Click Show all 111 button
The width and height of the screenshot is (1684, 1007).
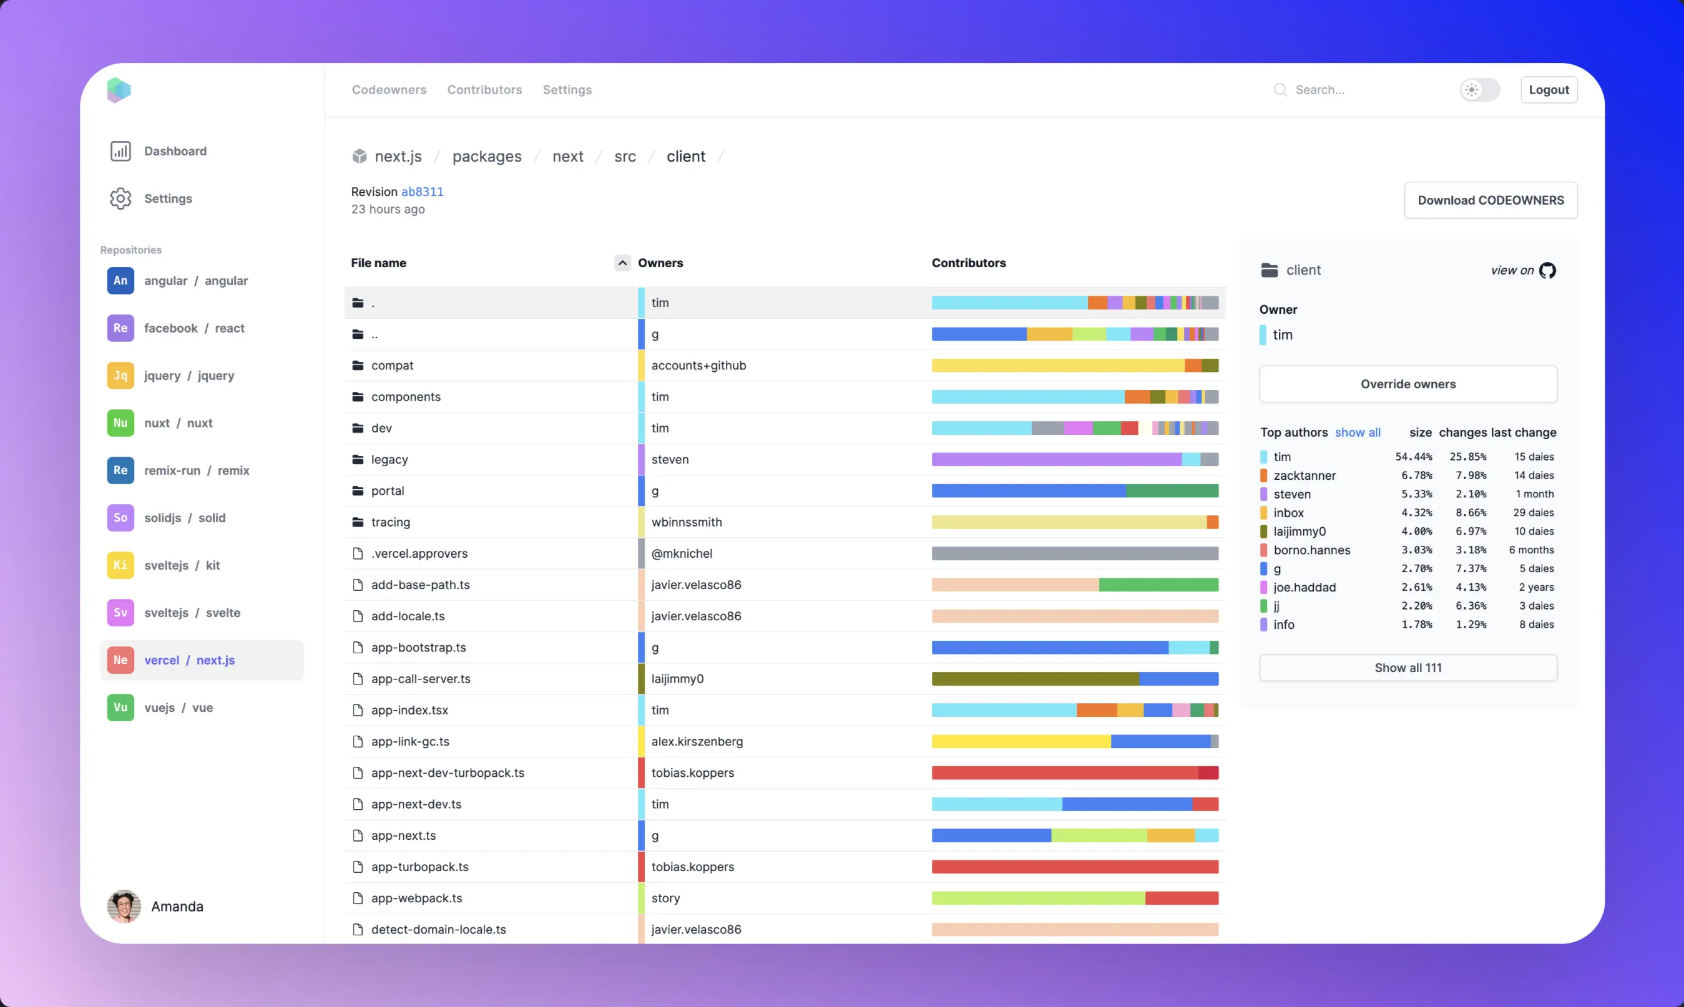coord(1407,668)
